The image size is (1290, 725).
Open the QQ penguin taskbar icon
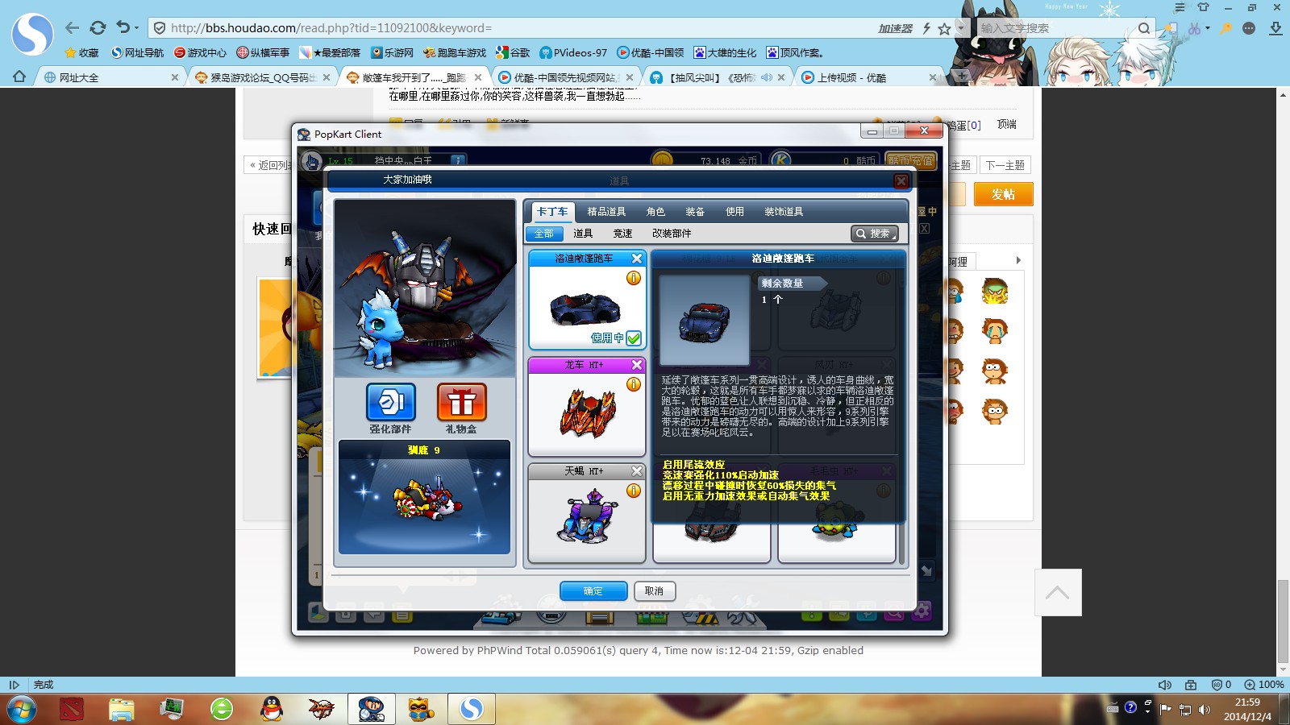272,709
